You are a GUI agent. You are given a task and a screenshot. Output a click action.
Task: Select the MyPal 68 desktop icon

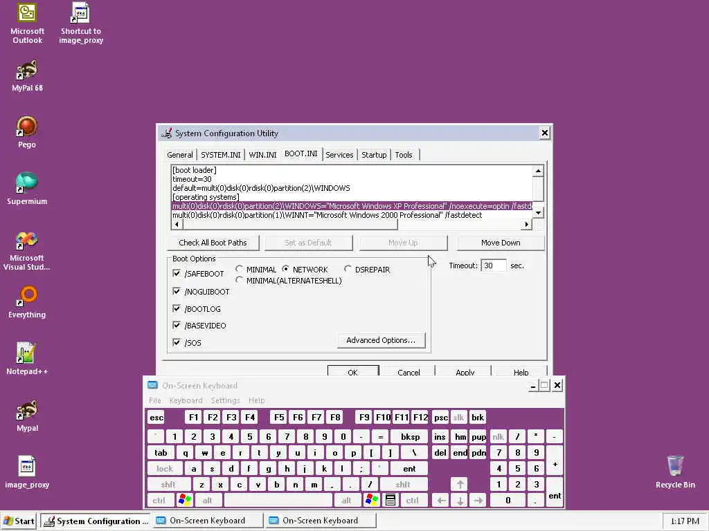(x=27, y=76)
